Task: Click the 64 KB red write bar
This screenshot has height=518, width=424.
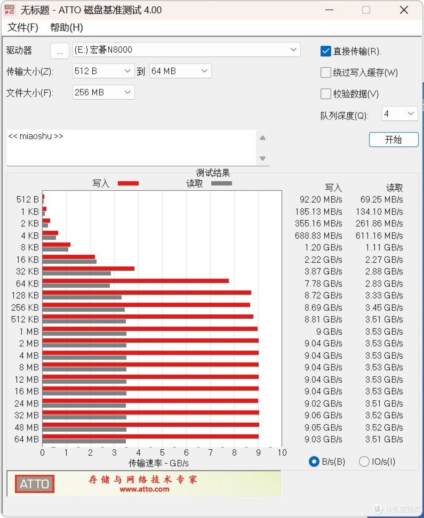Action: [x=135, y=281]
